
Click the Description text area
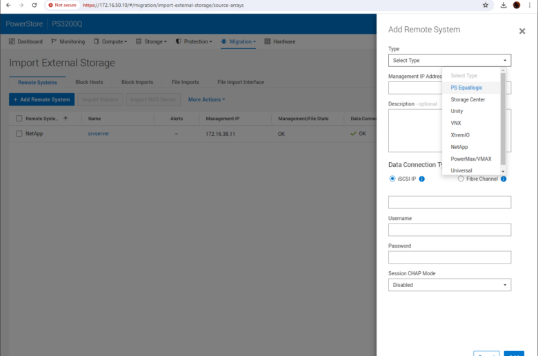450,130
